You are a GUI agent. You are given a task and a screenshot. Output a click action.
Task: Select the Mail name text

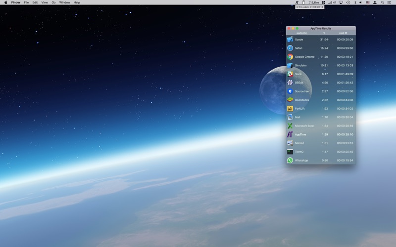(297, 117)
